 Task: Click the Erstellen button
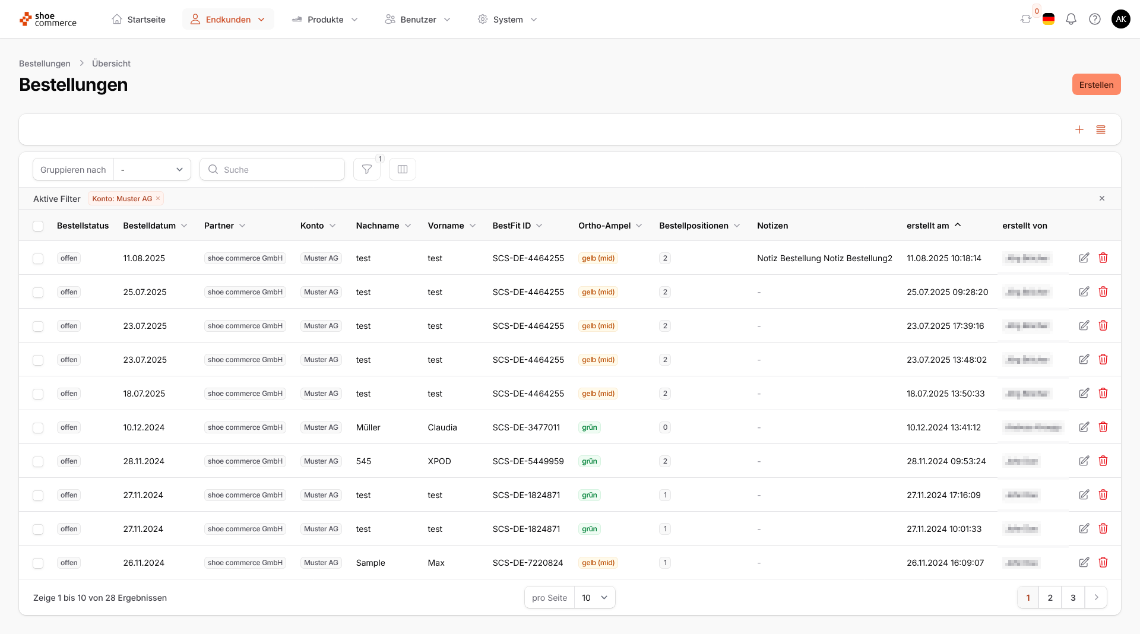pyautogui.click(x=1096, y=85)
